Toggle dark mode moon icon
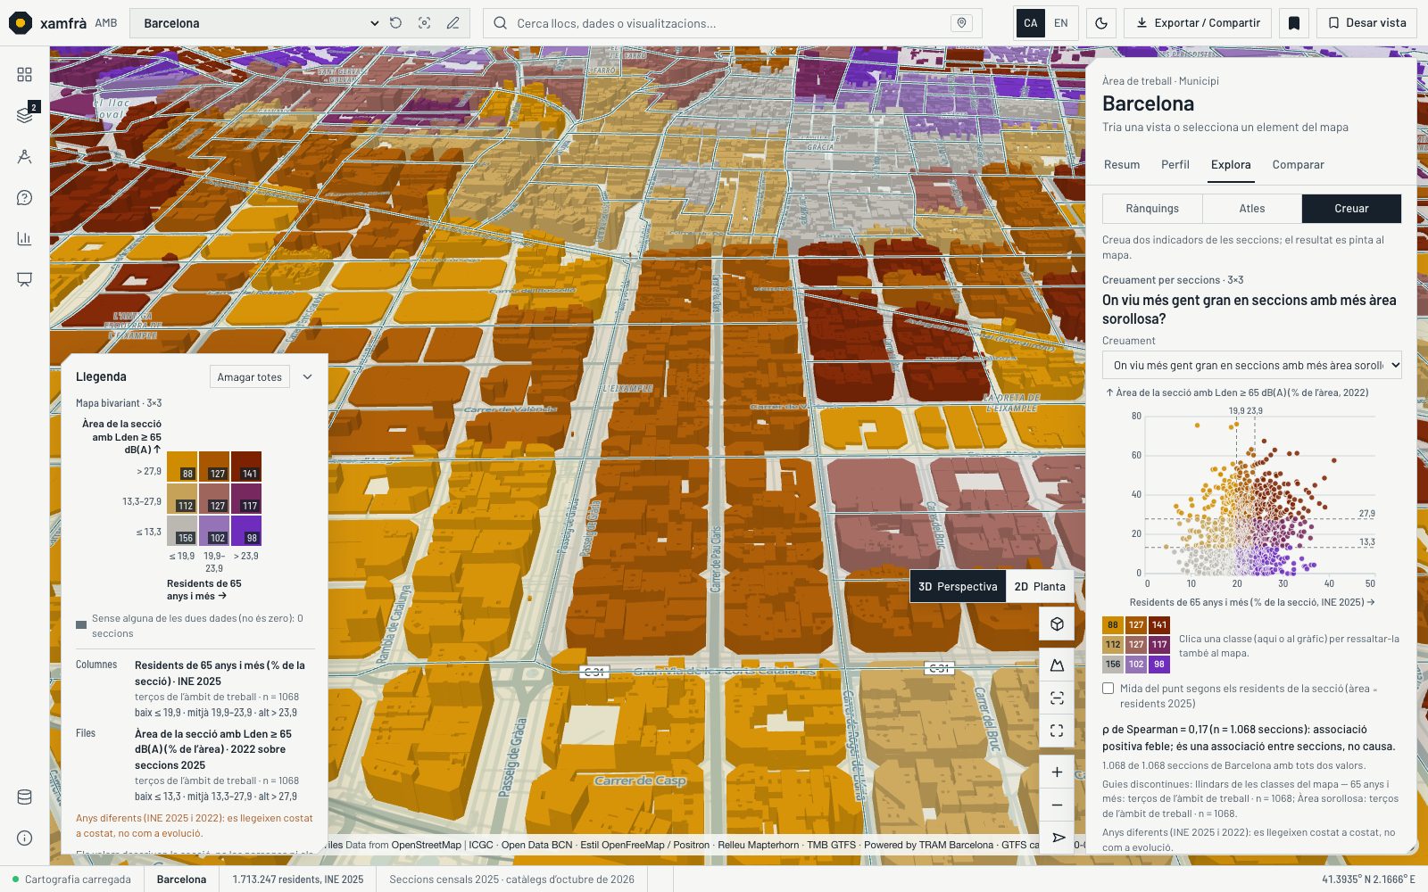This screenshot has width=1428, height=892. click(x=1101, y=23)
